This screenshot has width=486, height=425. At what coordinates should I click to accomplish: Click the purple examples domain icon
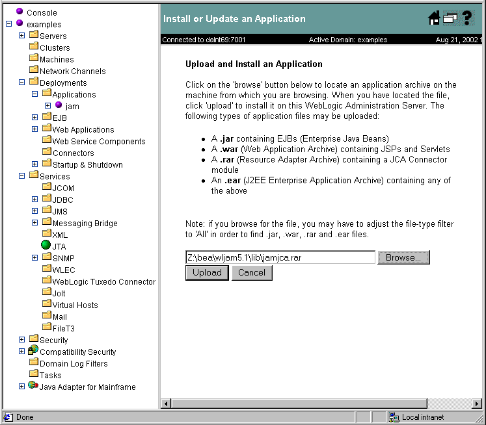(x=20, y=23)
